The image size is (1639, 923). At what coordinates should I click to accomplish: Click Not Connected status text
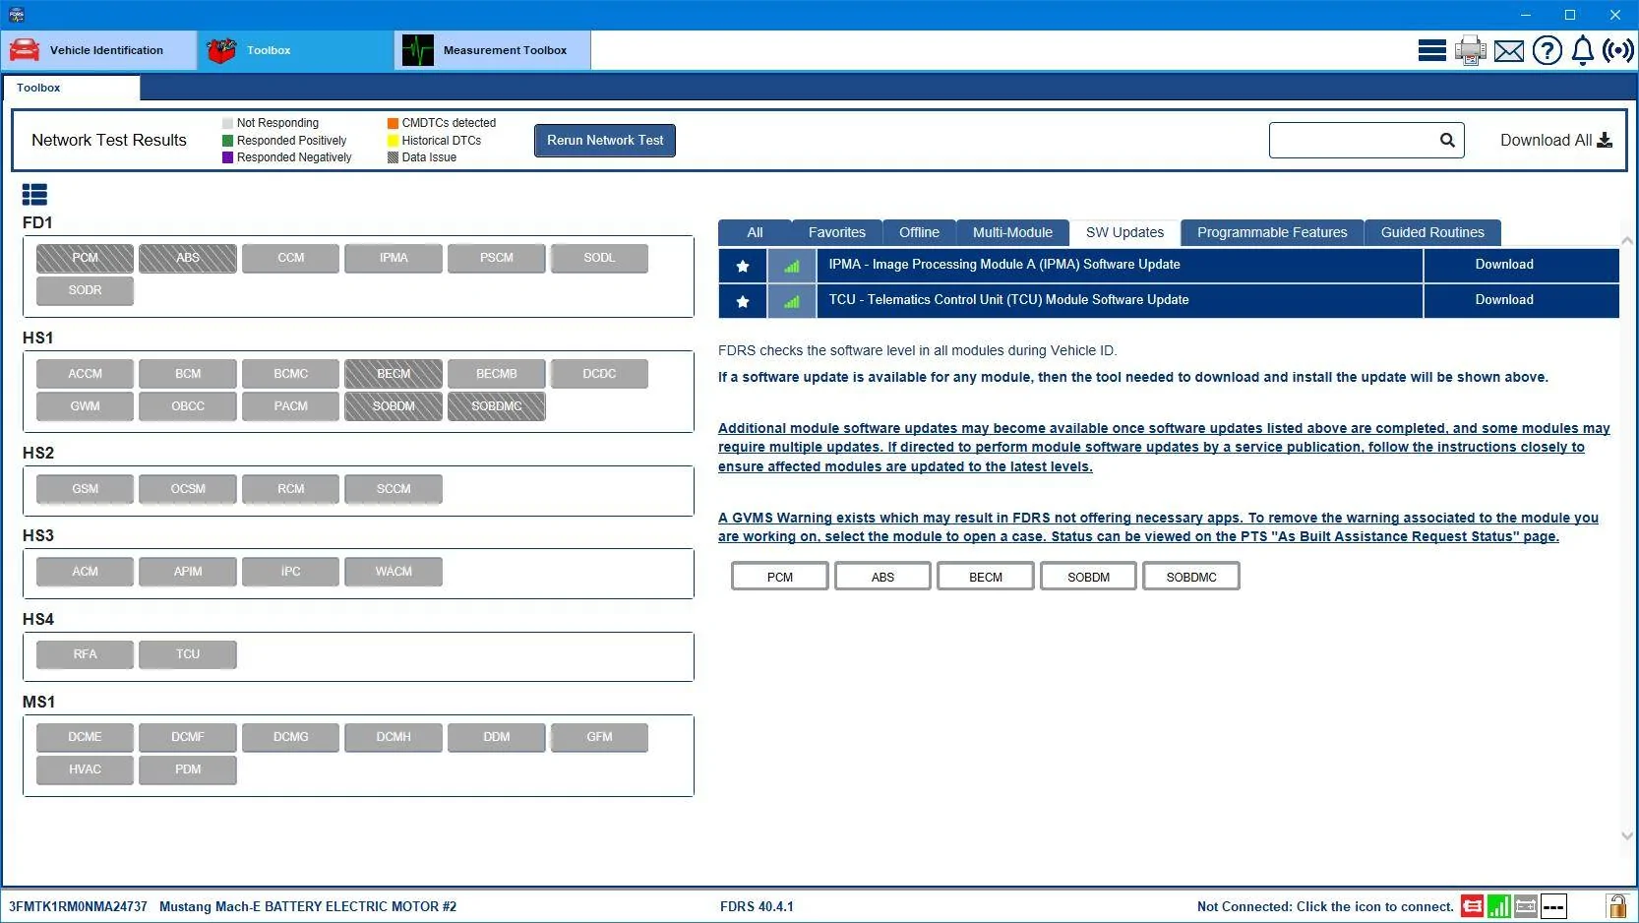click(x=1325, y=906)
